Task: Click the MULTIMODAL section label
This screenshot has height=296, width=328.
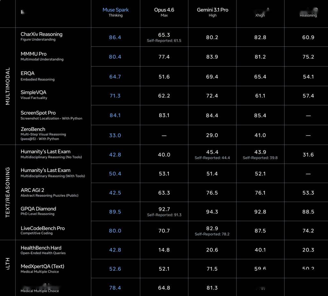Action: (8, 86)
